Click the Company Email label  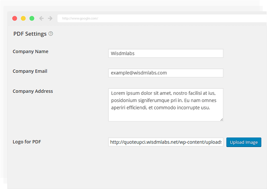click(30, 71)
